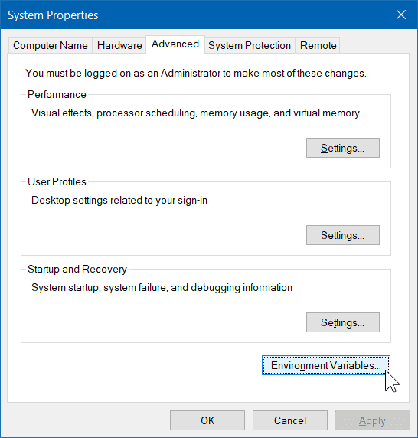Screen dimensions: 418x438
Task: Go to the System Protection tab
Action: click(250, 45)
